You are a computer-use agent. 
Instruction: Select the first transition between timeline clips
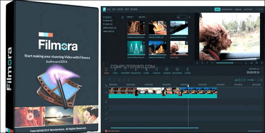pos(136,93)
